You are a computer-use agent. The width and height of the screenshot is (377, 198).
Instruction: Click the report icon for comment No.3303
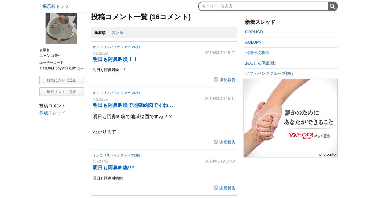tap(216, 80)
